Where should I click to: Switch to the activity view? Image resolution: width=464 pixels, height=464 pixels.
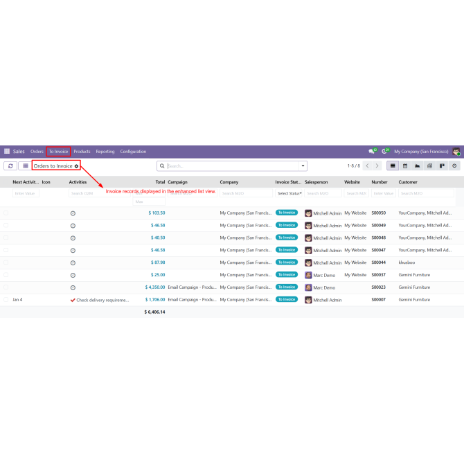454,166
